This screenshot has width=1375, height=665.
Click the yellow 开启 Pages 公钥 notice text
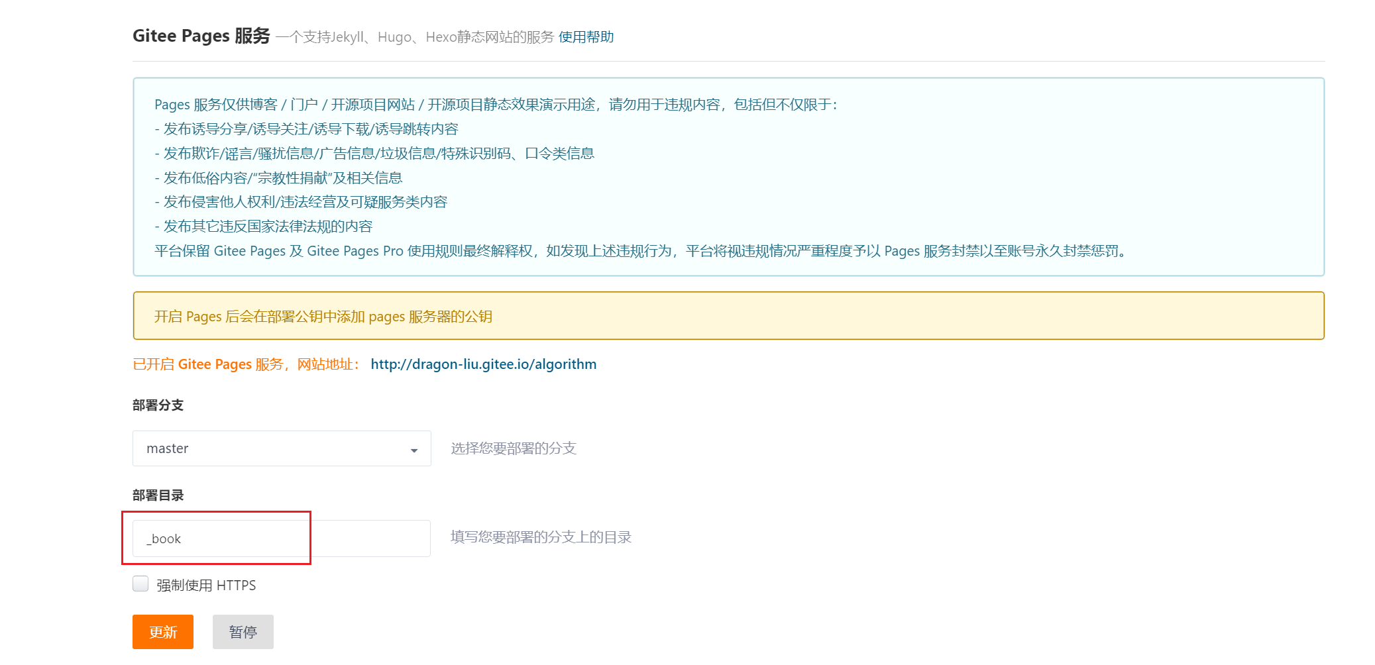pos(323,317)
